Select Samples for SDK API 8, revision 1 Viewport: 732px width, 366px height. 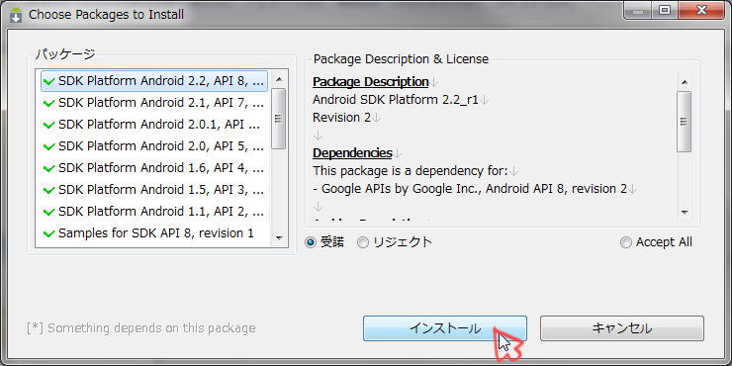(x=154, y=233)
